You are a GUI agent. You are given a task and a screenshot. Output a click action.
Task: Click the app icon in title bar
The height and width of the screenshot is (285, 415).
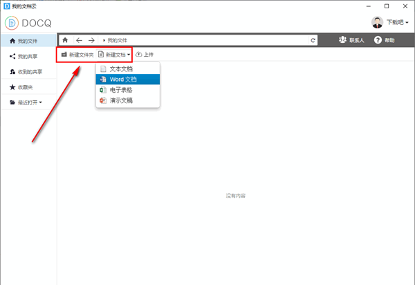[7, 6]
